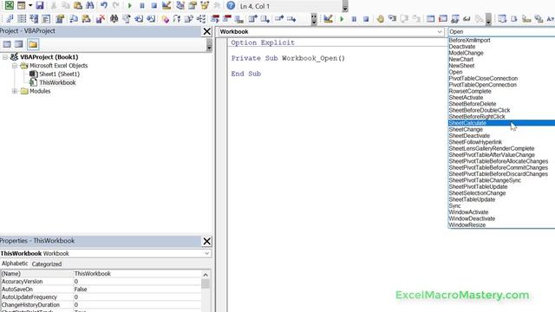This screenshot has height=312, width=555.
Task: Open the Project panel toolbar options arrow
Action: 209,45
